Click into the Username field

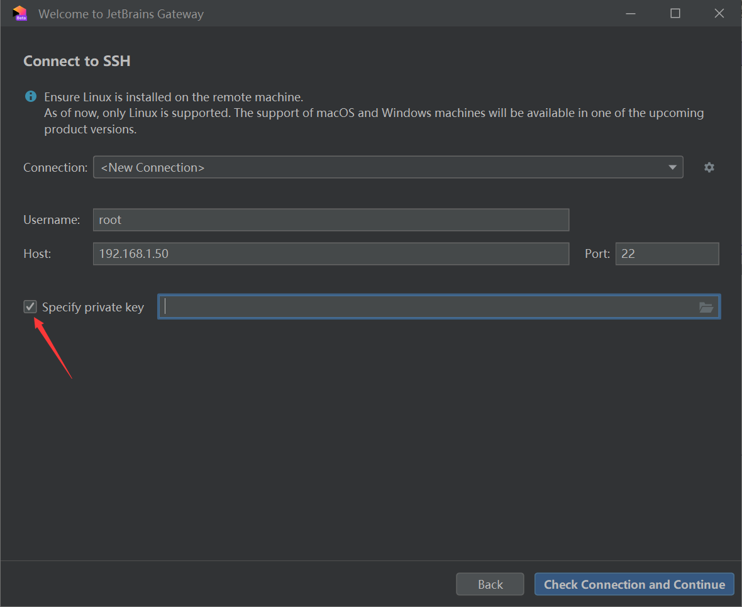coord(331,220)
